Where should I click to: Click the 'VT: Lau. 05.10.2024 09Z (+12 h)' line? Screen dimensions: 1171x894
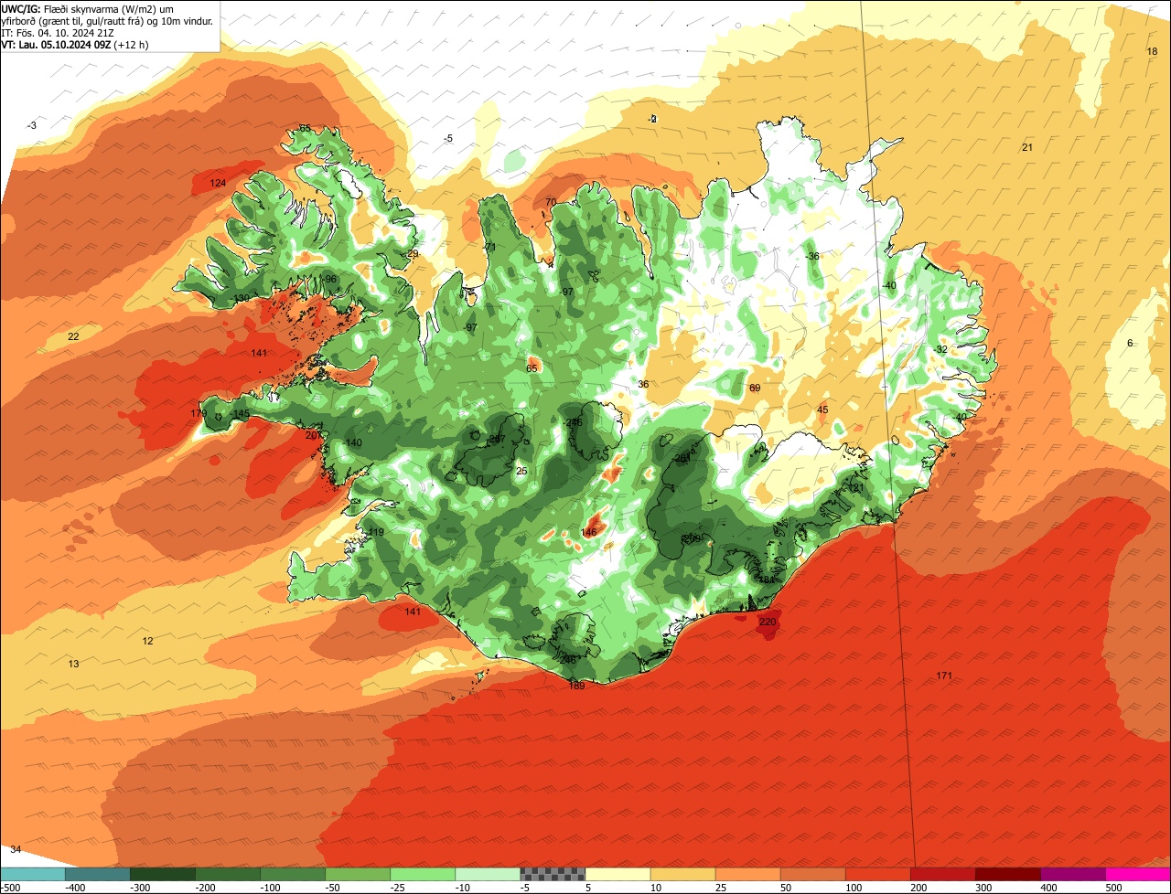[75, 44]
